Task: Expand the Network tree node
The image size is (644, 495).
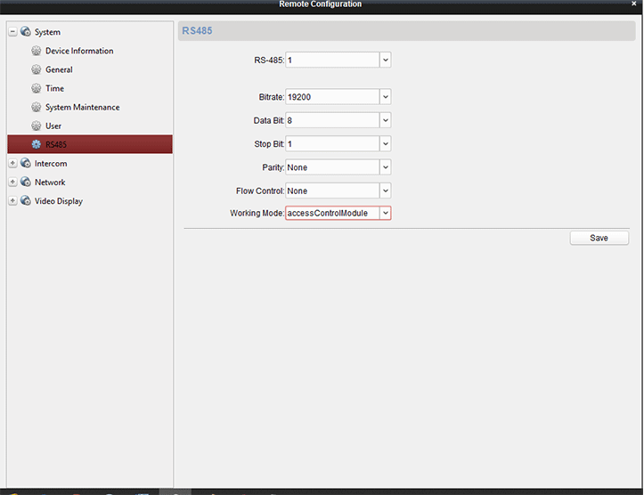Action: pyautogui.click(x=12, y=182)
